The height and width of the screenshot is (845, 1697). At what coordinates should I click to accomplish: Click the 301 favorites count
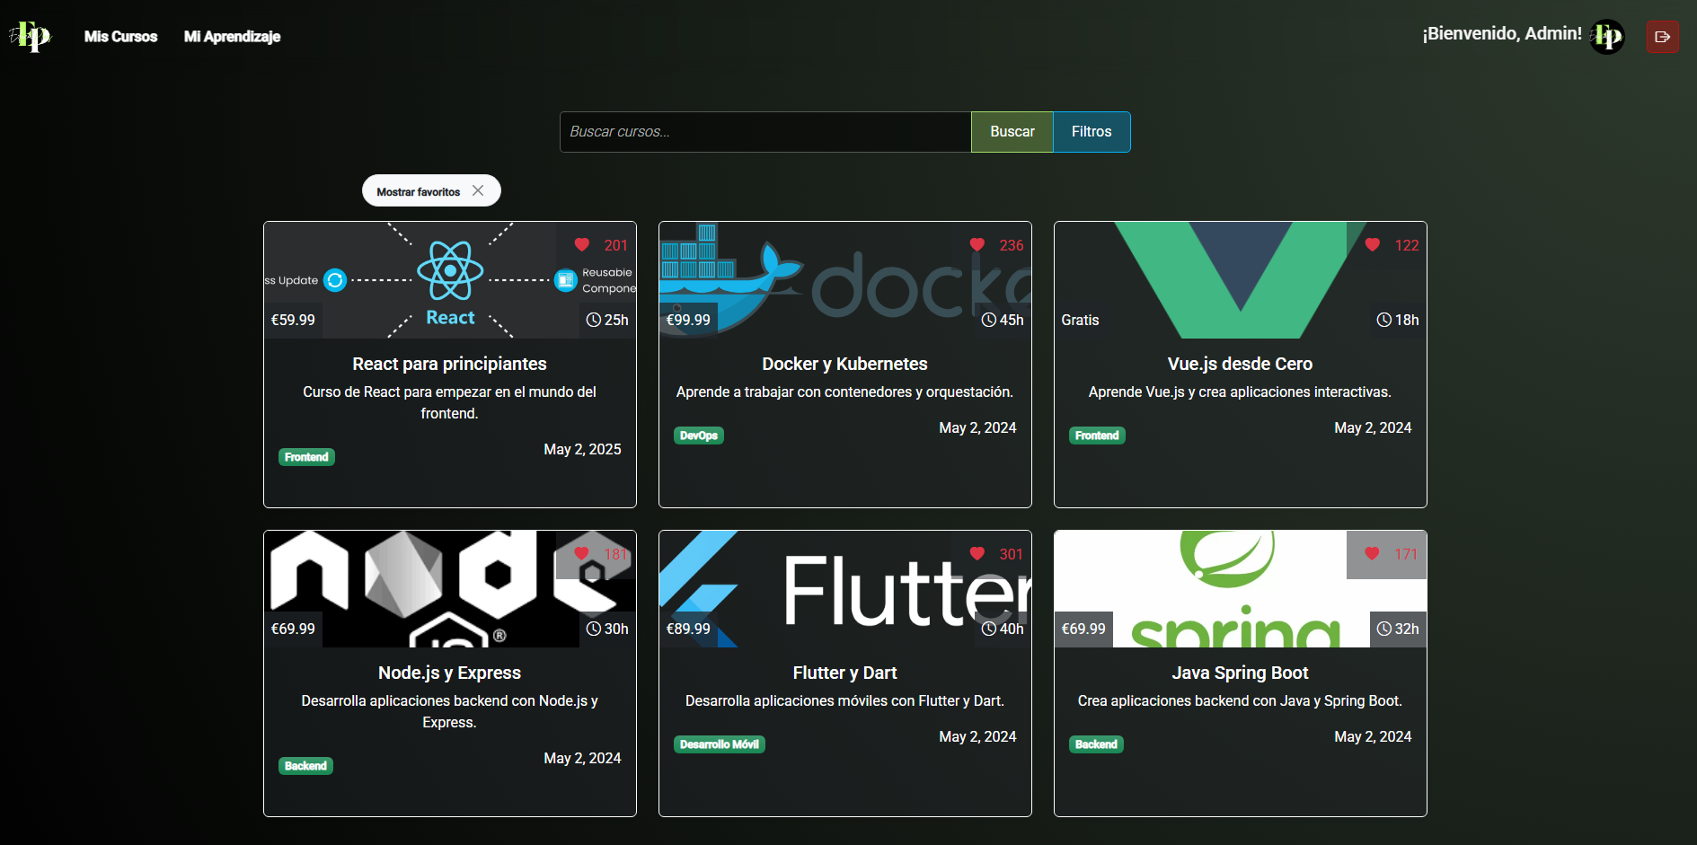point(1012,554)
